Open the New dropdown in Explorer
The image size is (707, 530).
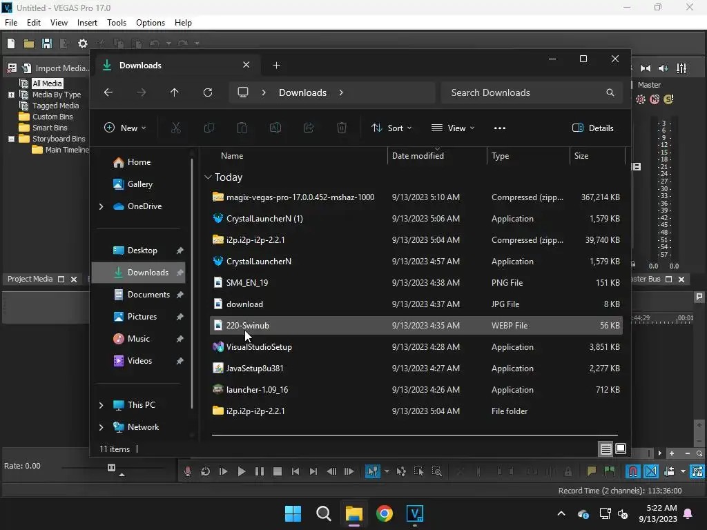pos(125,128)
